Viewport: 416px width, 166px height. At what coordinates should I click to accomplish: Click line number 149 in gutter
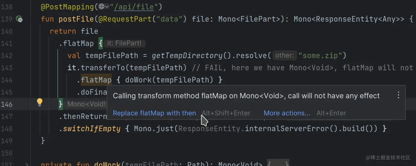[7, 141]
